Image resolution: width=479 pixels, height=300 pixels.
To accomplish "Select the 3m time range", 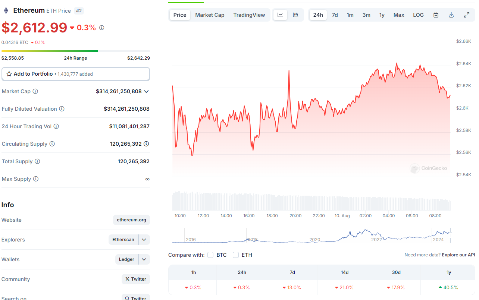I will [x=366, y=15].
